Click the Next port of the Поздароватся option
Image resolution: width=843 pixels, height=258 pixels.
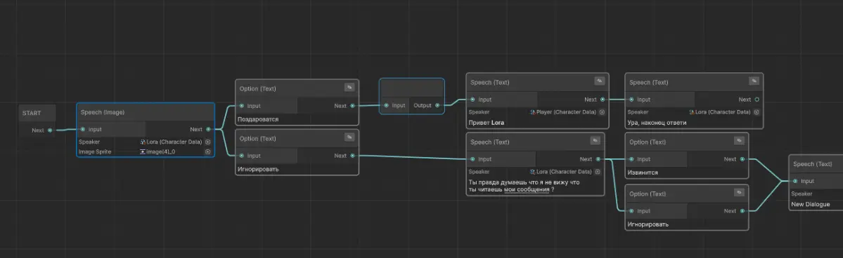(x=353, y=106)
